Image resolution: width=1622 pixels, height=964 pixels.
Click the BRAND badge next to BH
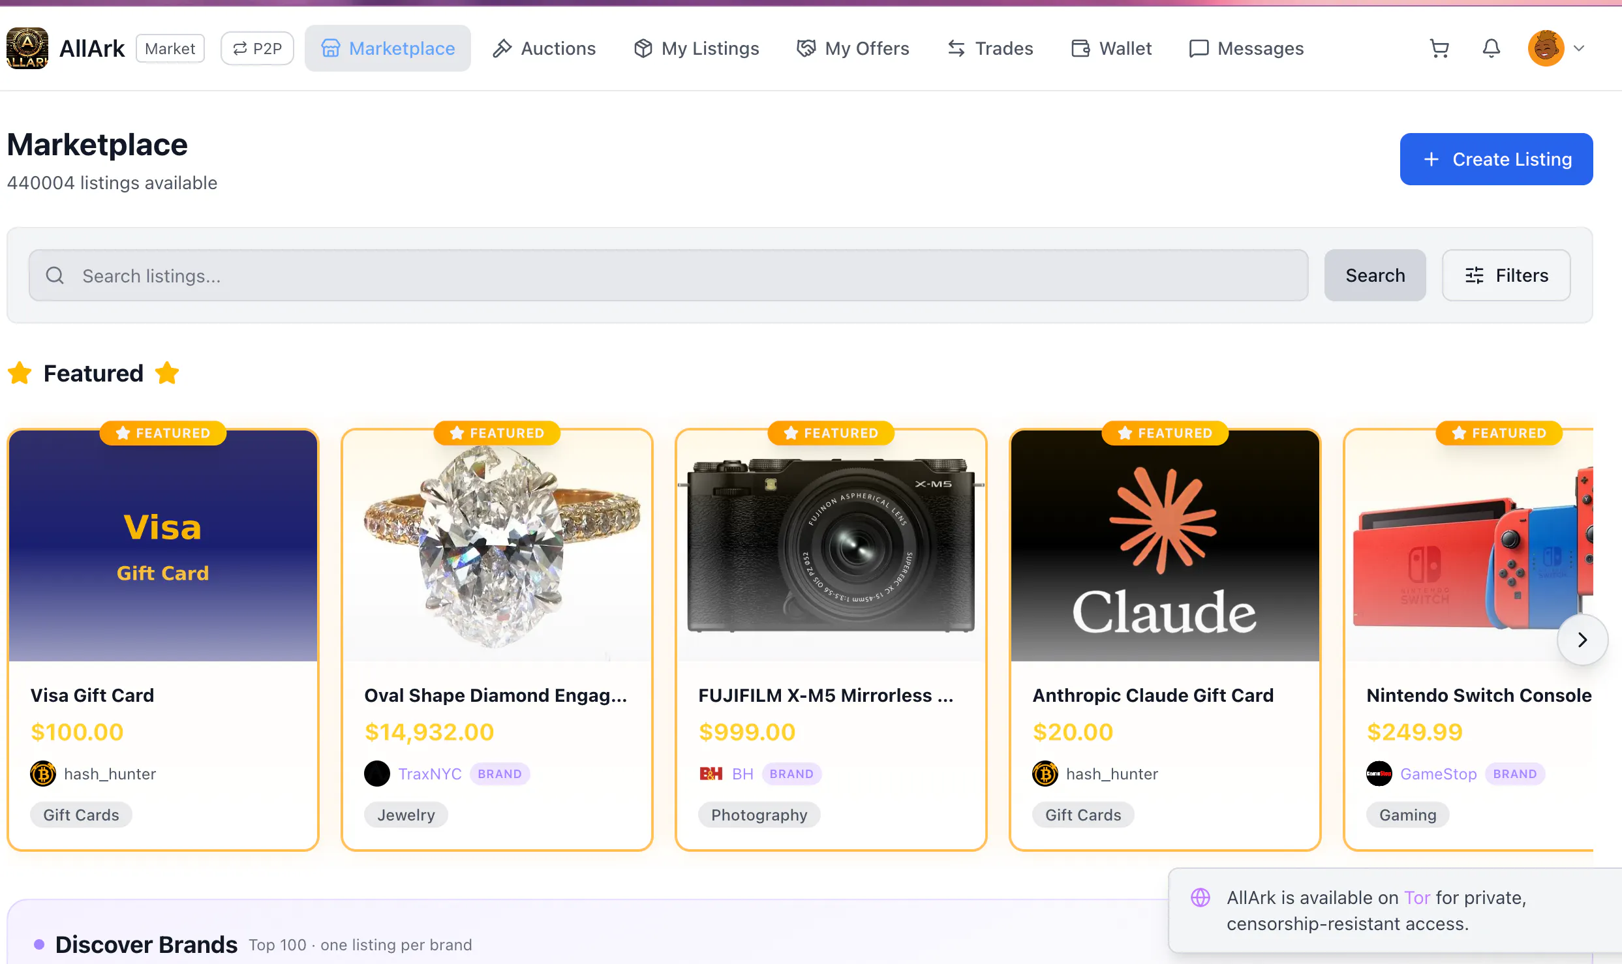(x=791, y=774)
